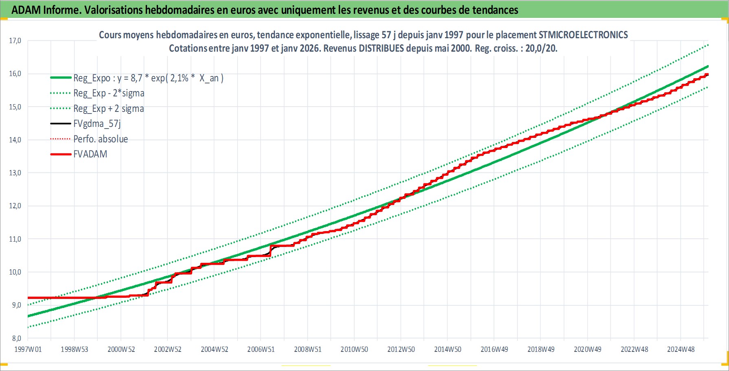Image resolution: width=729 pixels, height=371 pixels.
Task: Click the x-axis label 2020W49
Action: (588, 349)
